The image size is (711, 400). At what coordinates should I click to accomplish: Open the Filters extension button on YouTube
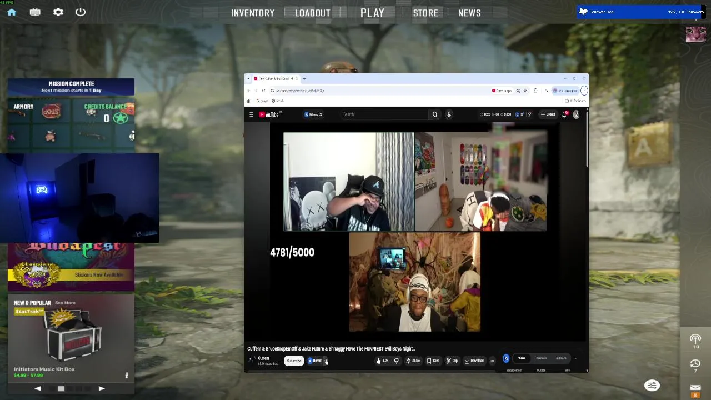pyautogui.click(x=313, y=114)
